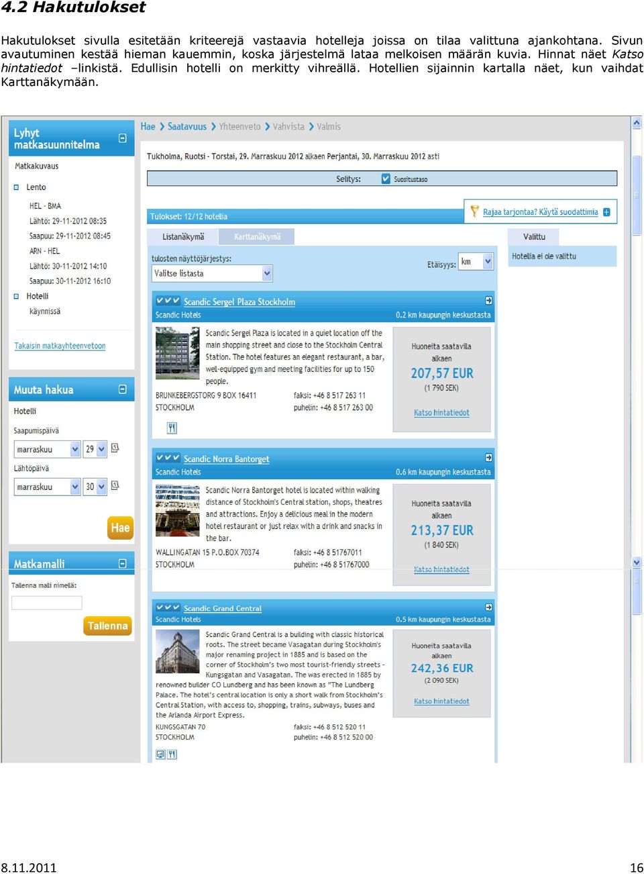Switch to the Karttanäkymä tab
The image size is (644, 874).
(258, 237)
